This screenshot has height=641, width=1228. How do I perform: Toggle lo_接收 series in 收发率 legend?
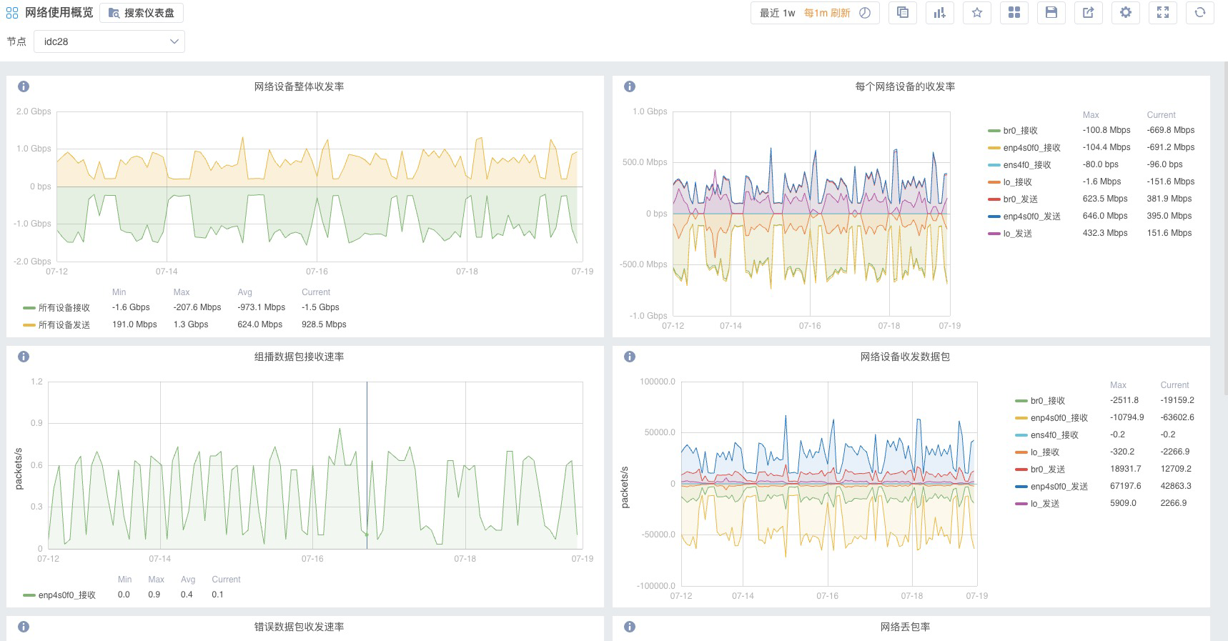(1017, 182)
